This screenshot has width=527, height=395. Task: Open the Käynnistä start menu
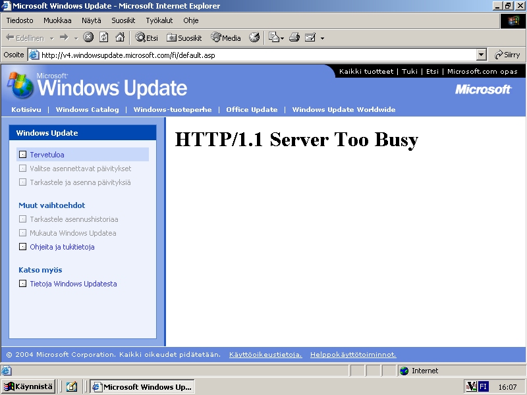coord(28,386)
